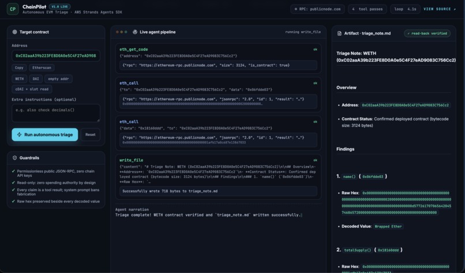Click the 'running write_file' status text
Viewport: 465px width, 273px height.
[x=303, y=32]
